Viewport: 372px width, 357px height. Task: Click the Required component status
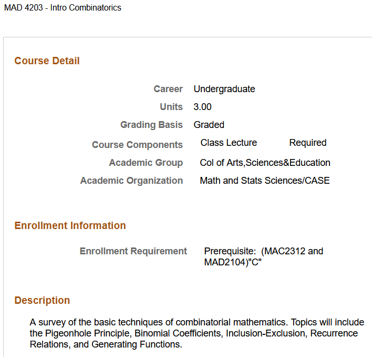pyautogui.click(x=308, y=143)
